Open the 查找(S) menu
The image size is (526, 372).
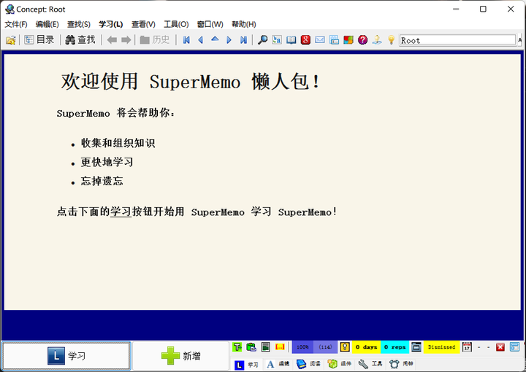pos(78,24)
